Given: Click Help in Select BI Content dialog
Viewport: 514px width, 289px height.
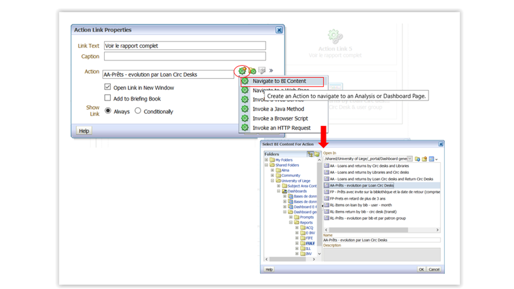Looking at the screenshot, I should coord(269,269).
